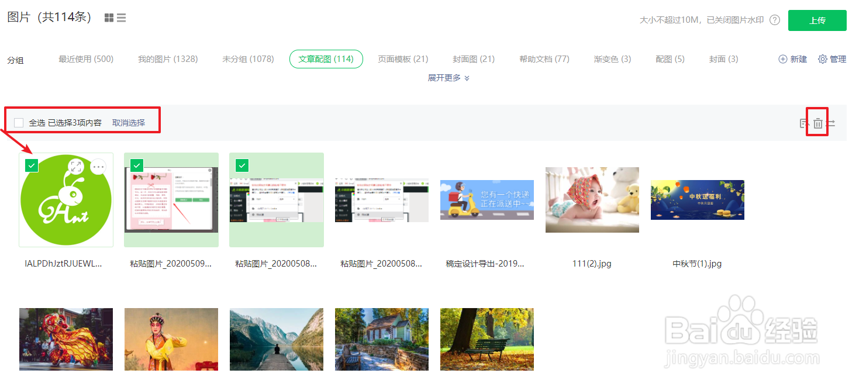Switch to grid view layout

point(109,18)
